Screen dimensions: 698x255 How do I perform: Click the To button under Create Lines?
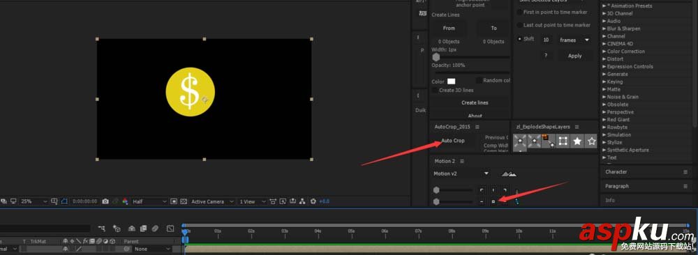tap(493, 28)
